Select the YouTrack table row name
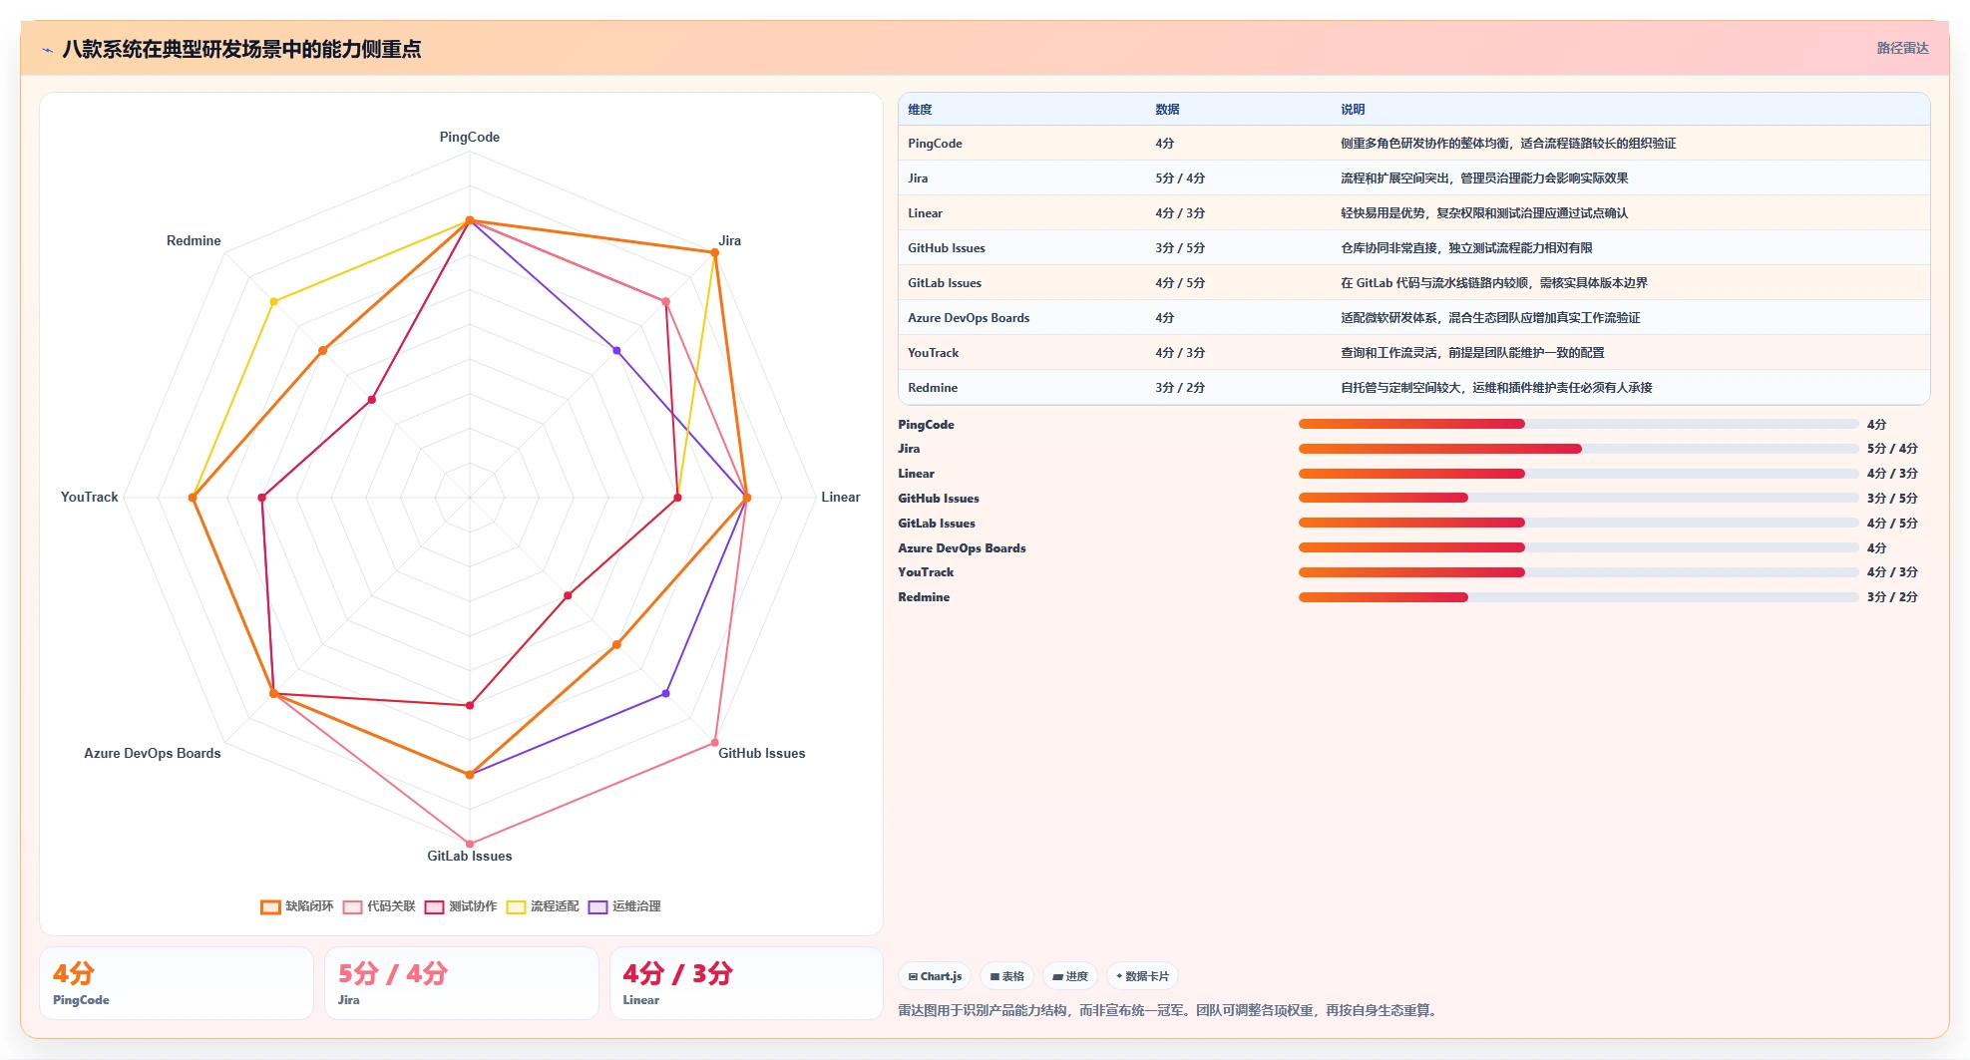1970x1060 pixels. point(933,353)
